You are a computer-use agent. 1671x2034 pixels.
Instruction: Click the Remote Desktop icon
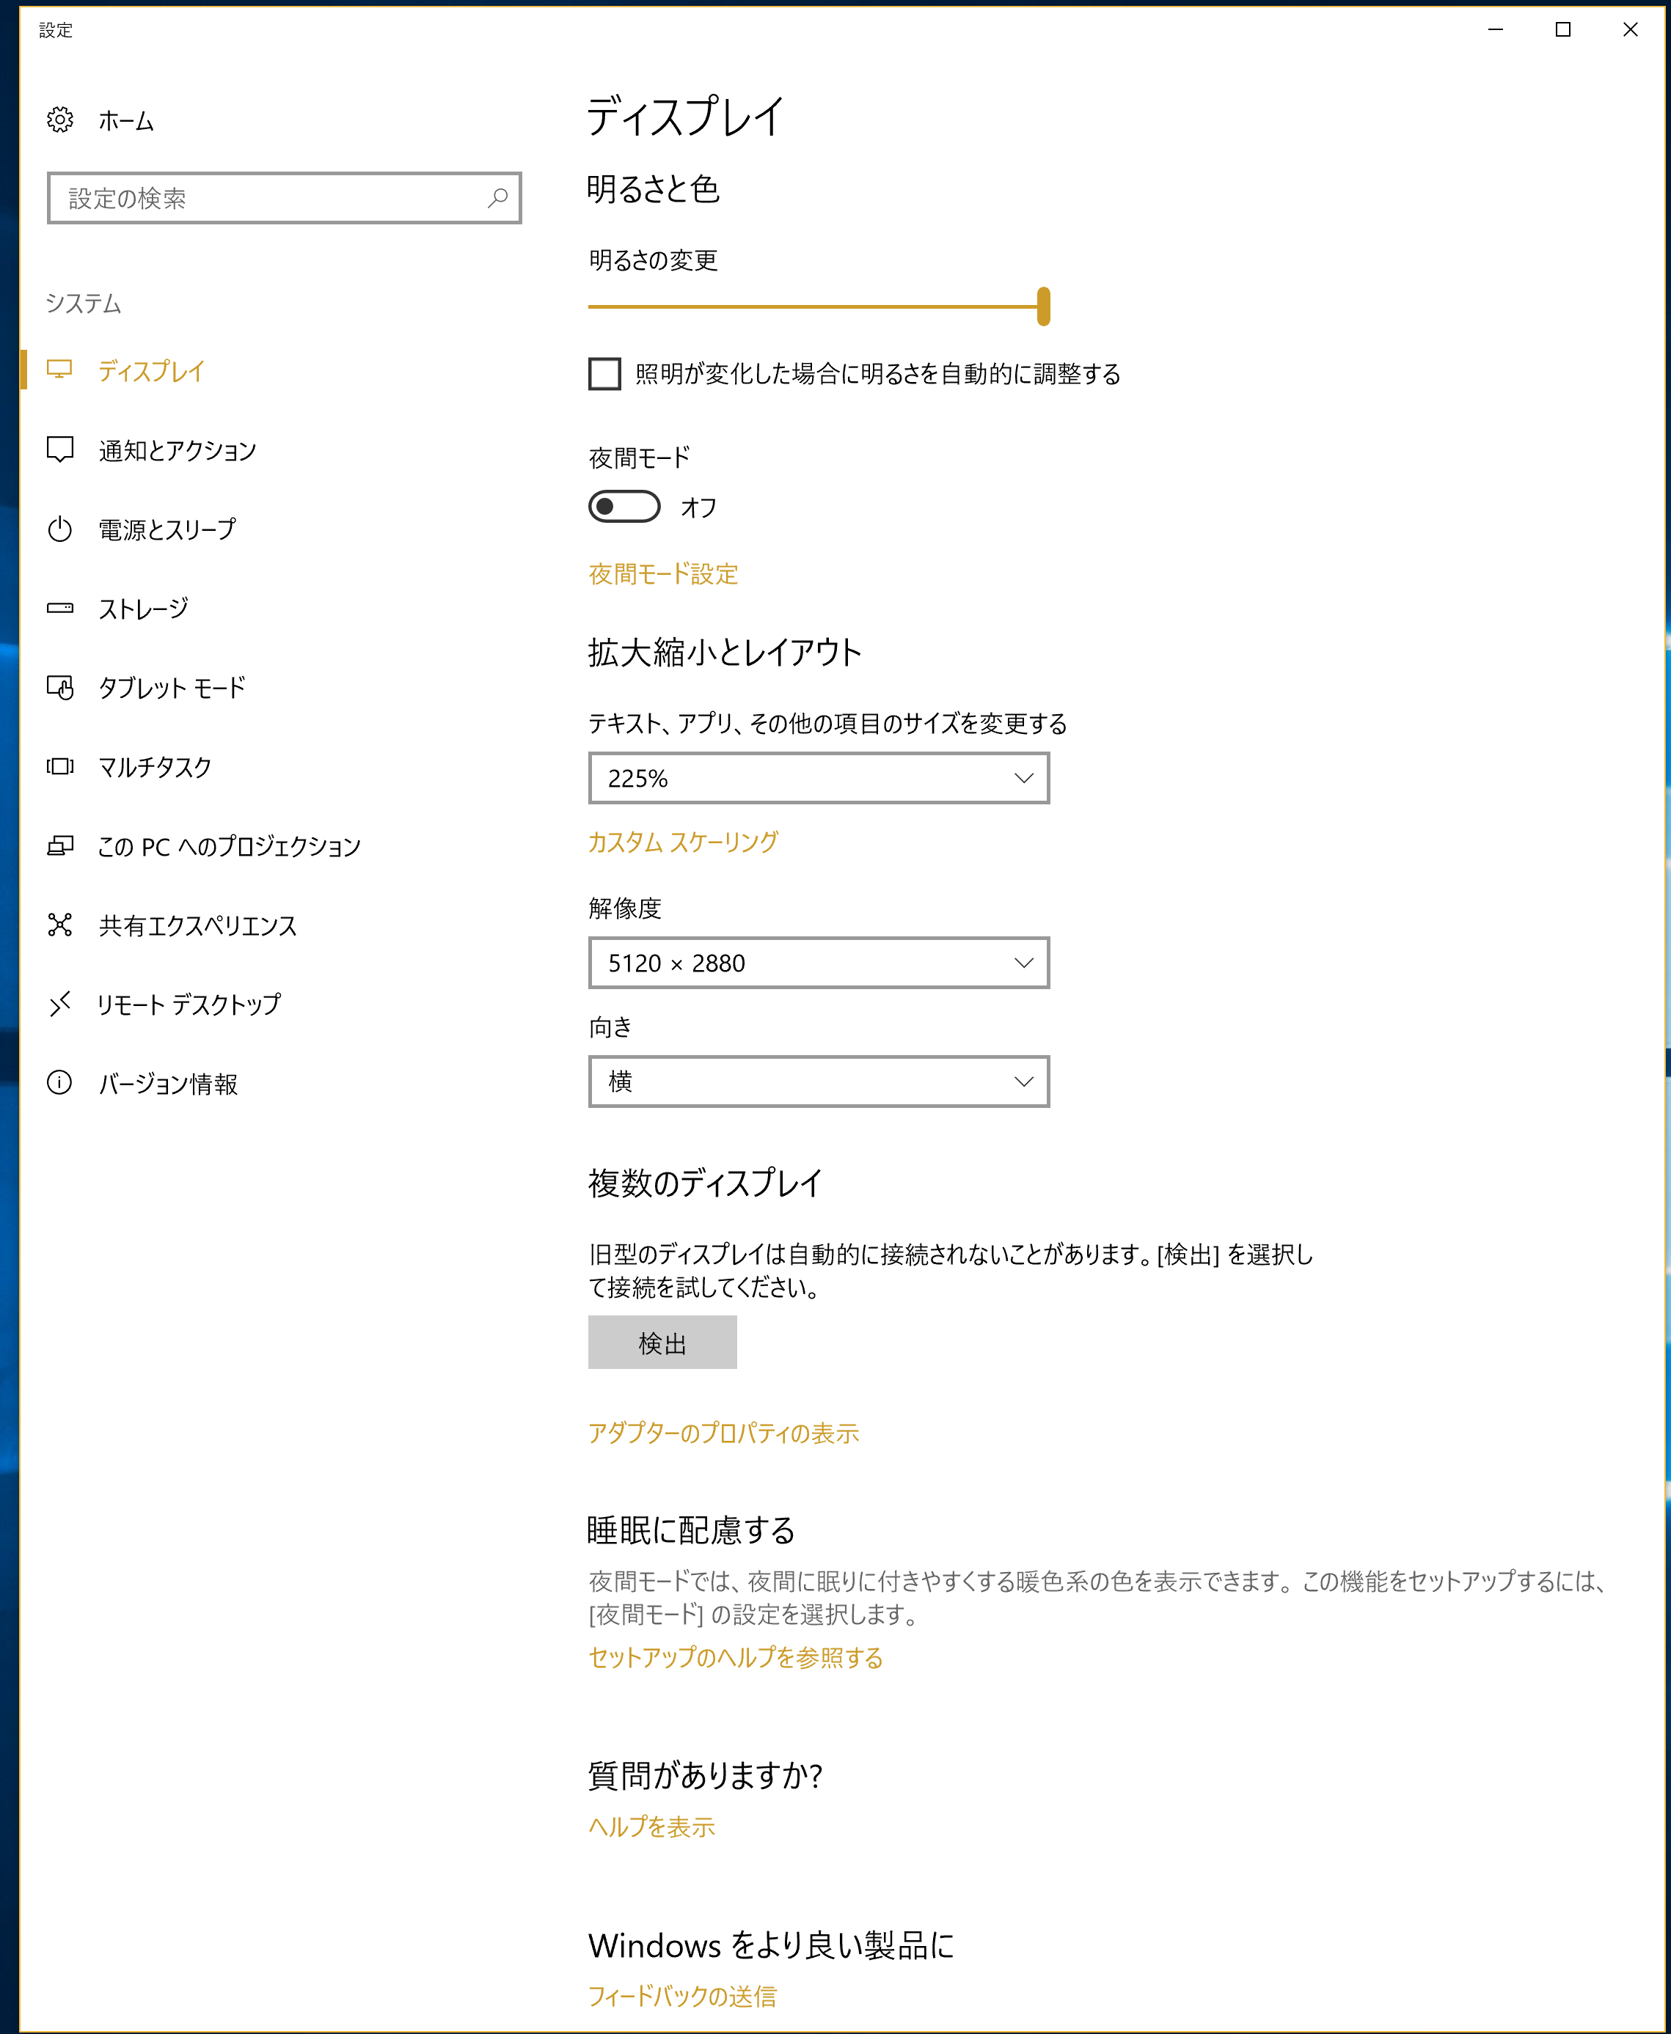(59, 1005)
